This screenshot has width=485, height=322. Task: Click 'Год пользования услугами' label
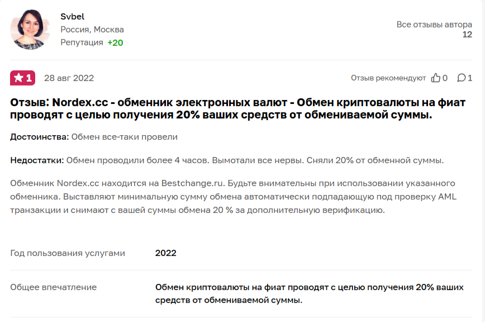(x=68, y=253)
